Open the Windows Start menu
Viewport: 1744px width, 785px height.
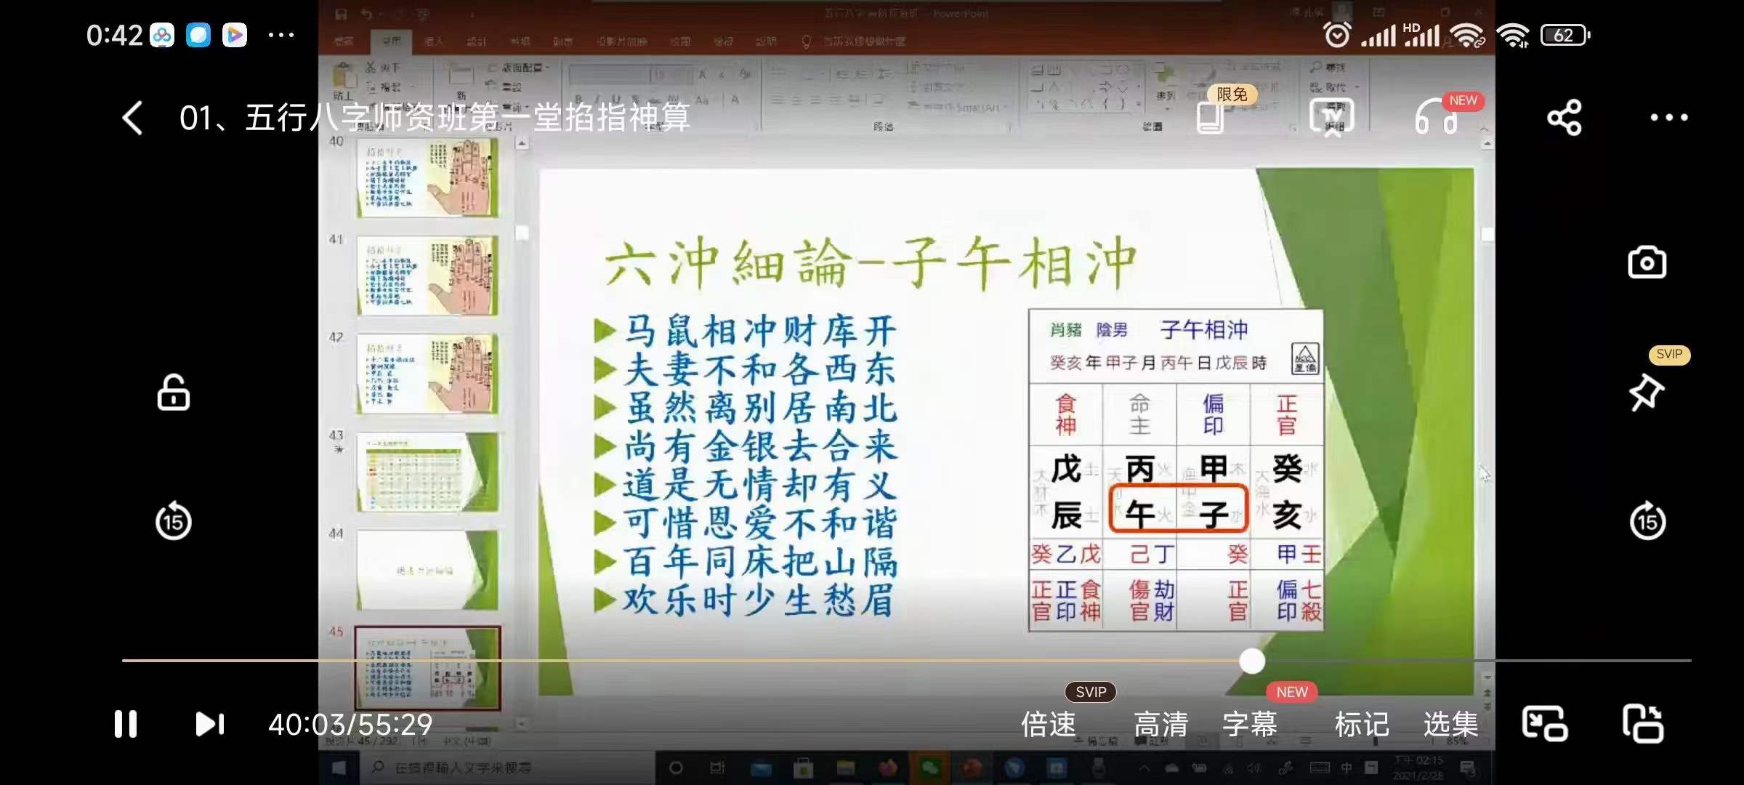337,766
